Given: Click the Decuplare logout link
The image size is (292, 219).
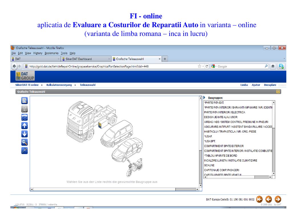Looking at the screenshot, I should click(x=270, y=85).
